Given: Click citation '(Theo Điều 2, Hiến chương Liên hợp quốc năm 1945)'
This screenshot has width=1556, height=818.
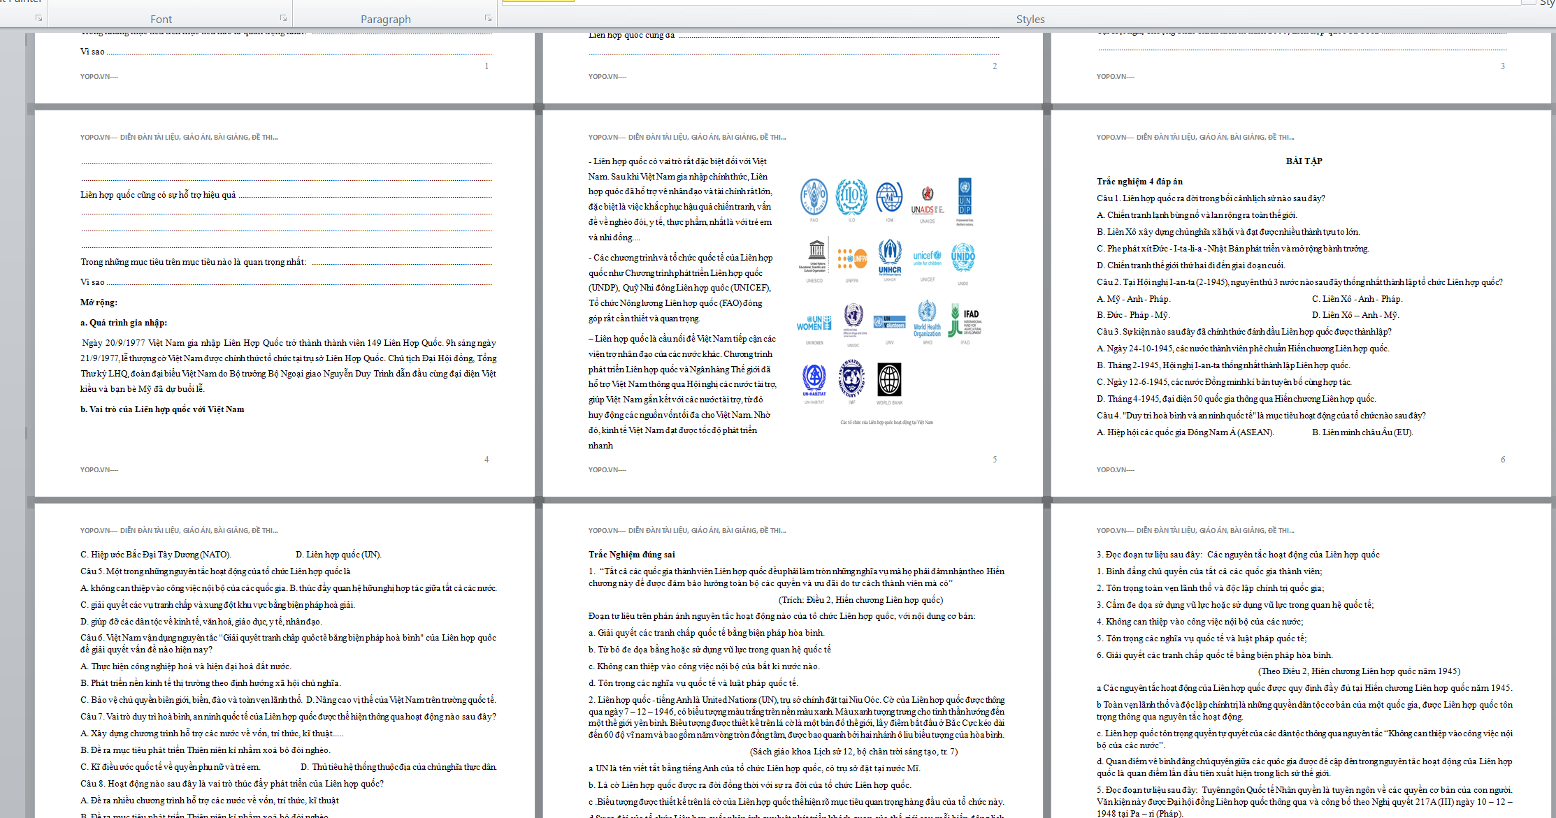Looking at the screenshot, I should coord(1359,671).
